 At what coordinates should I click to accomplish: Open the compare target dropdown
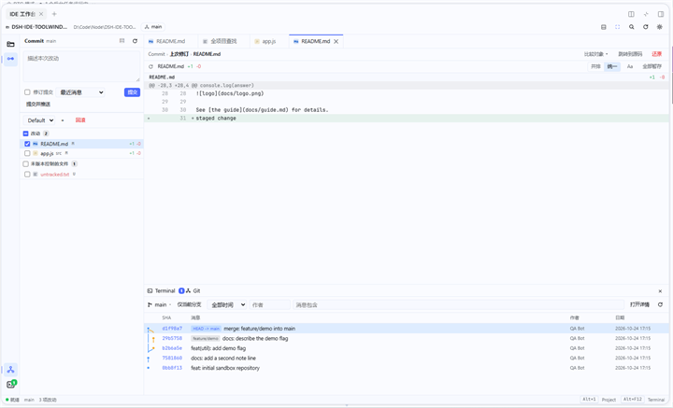click(x=595, y=54)
